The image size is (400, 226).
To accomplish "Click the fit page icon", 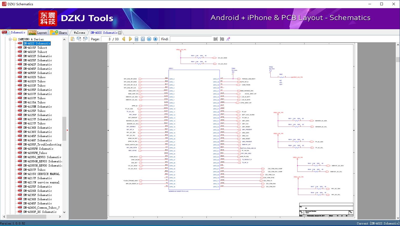I will pos(143,39).
